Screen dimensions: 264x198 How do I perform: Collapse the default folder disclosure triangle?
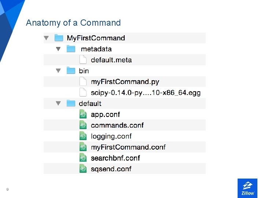click(58, 103)
